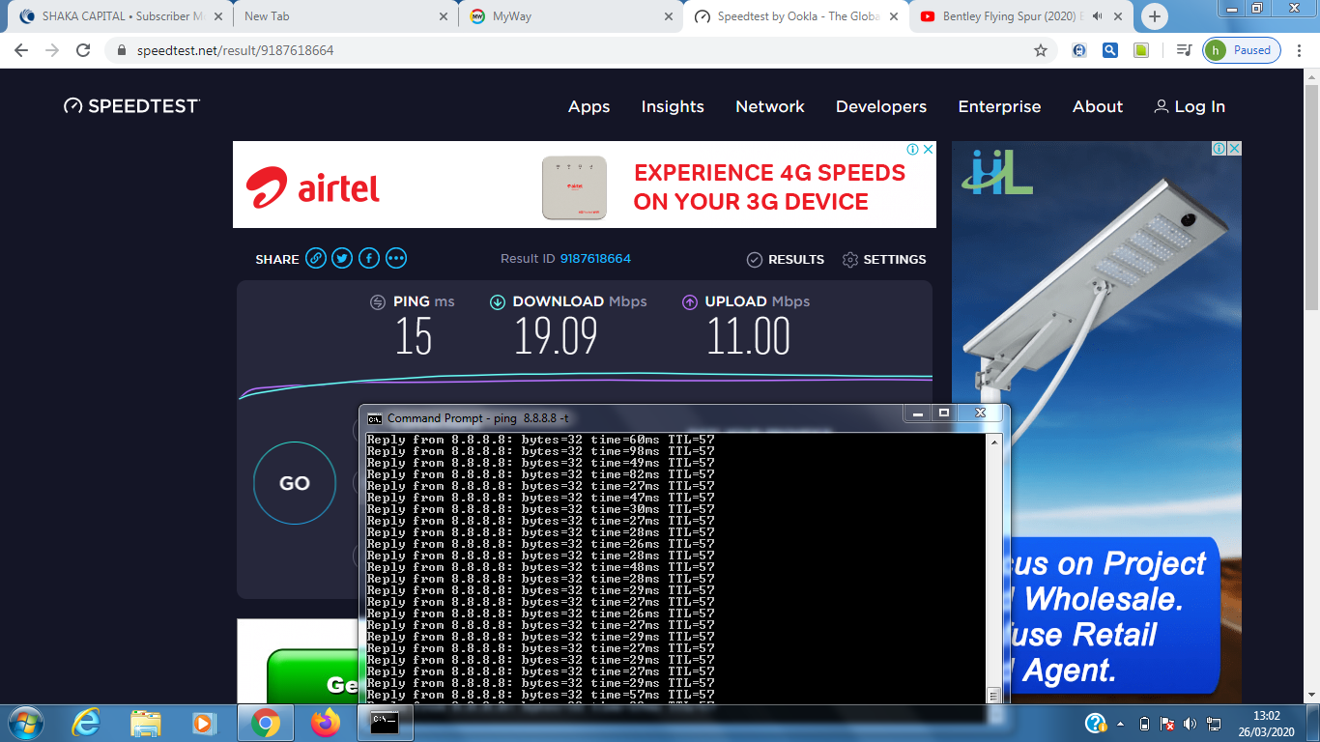Share result on Twitter
Screen dimensions: 1320x742
pyautogui.click(x=342, y=259)
